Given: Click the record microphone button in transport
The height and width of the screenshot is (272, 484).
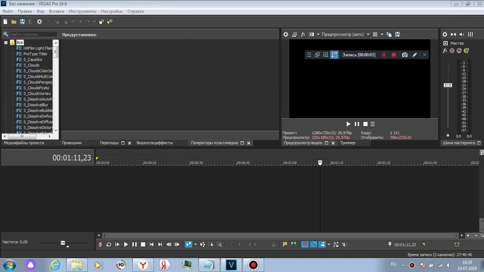Looking at the screenshot, I should pos(100,244).
